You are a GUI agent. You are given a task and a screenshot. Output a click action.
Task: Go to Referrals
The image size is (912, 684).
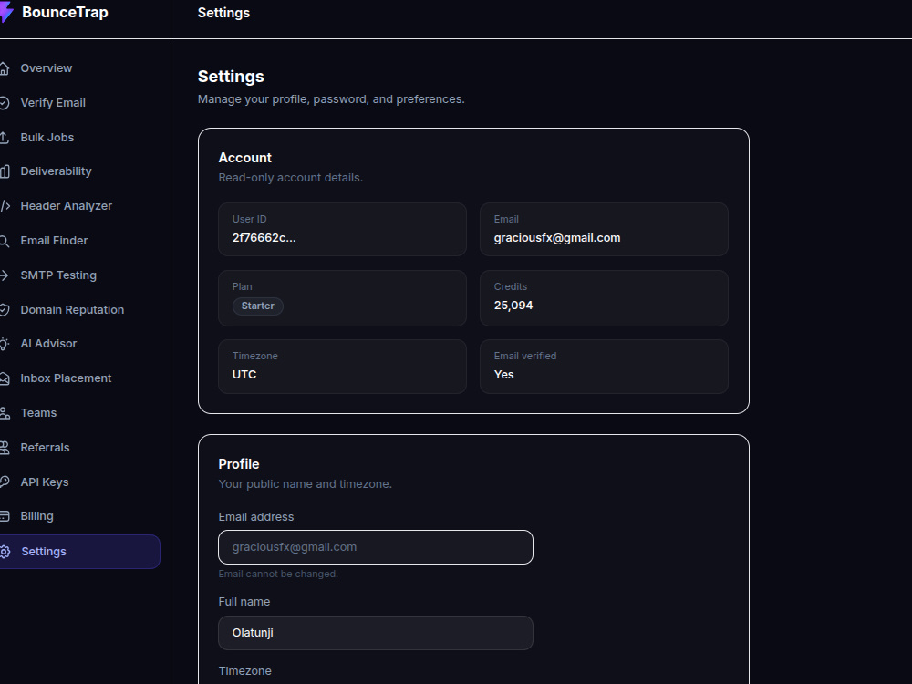click(x=45, y=447)
